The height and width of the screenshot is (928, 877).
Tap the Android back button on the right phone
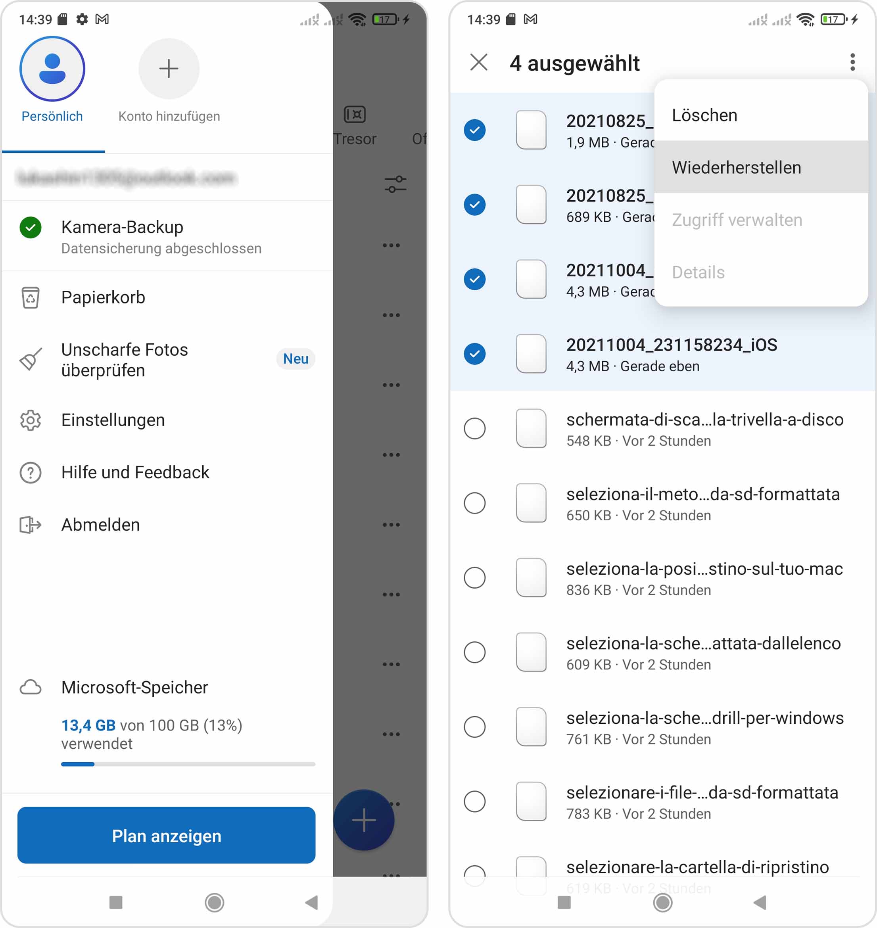760,902
